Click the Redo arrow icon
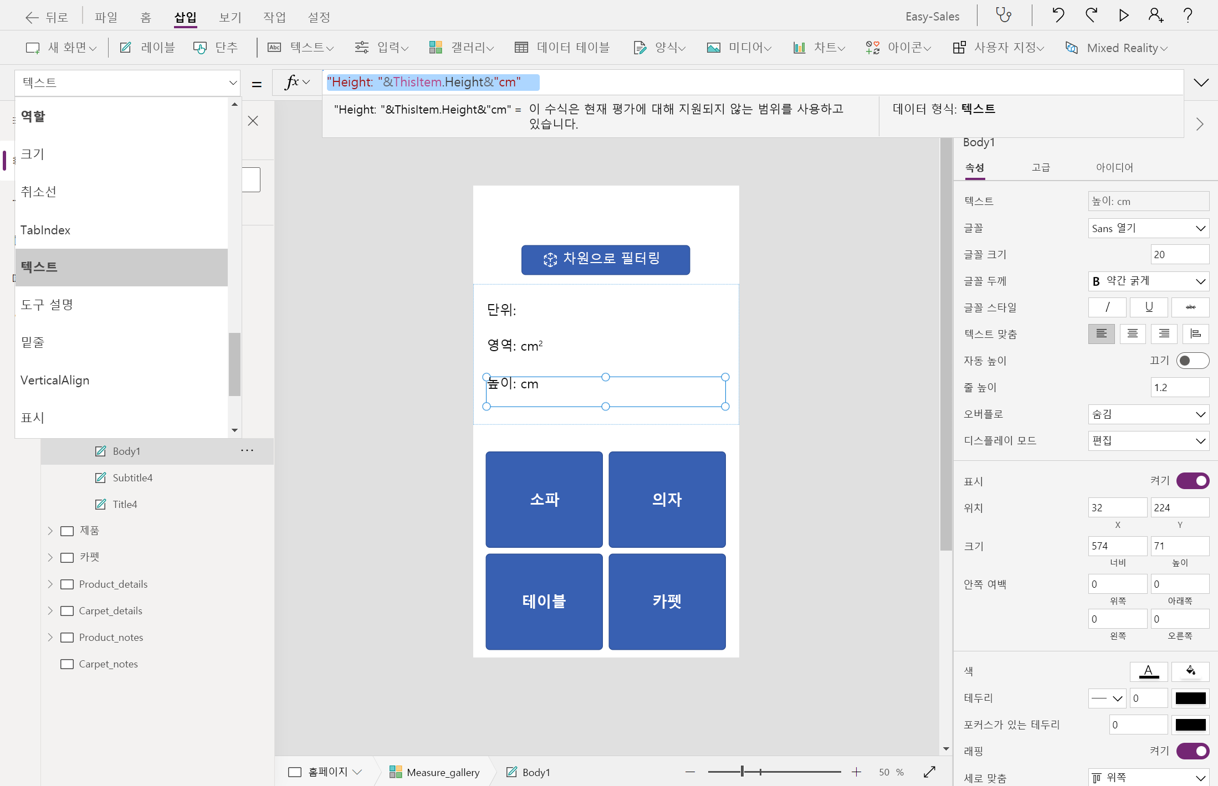Image resolution: width=1218 pixels, height=786 pixels. tap(1091, 15)
